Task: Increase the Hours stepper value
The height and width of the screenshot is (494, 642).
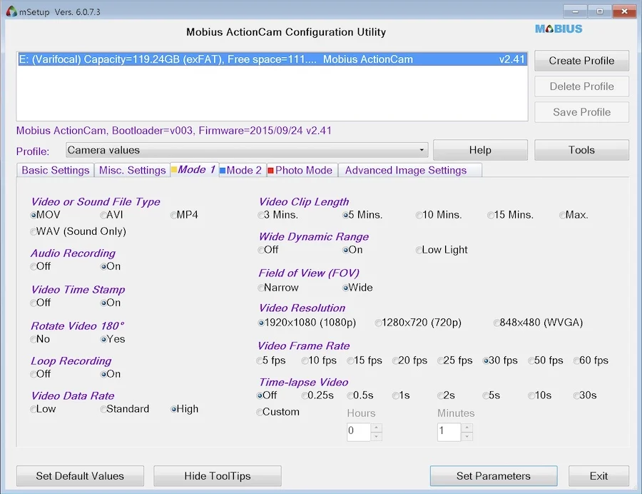Action: 376,428
